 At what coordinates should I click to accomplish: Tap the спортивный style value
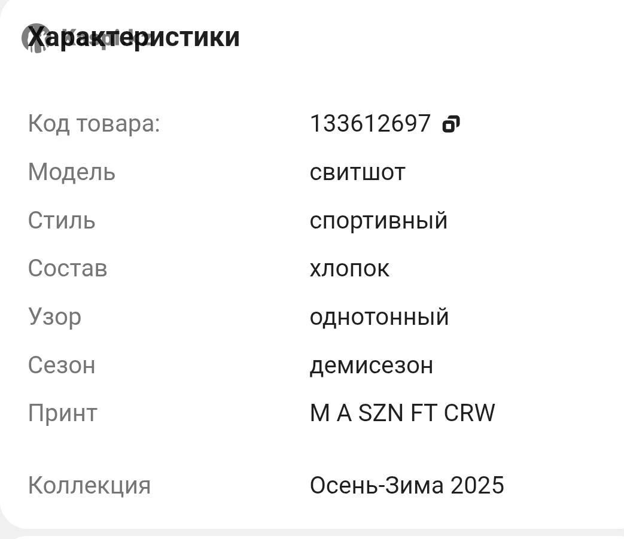378,220
